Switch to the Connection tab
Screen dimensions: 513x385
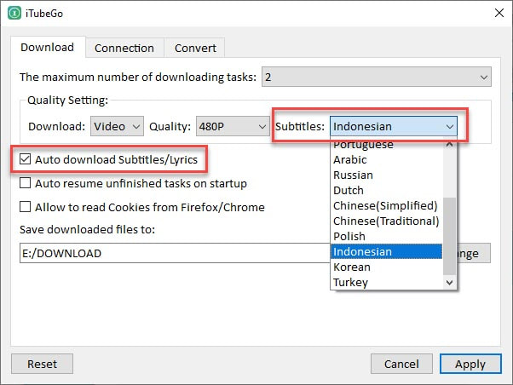tap(124, 48)
